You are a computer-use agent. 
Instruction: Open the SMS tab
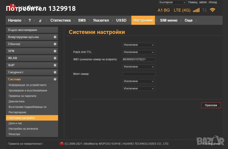(82, 20)
